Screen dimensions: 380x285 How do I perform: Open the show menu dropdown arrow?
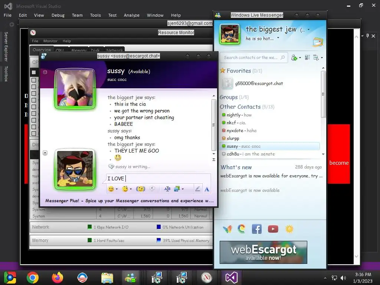[x=322, y=58]
